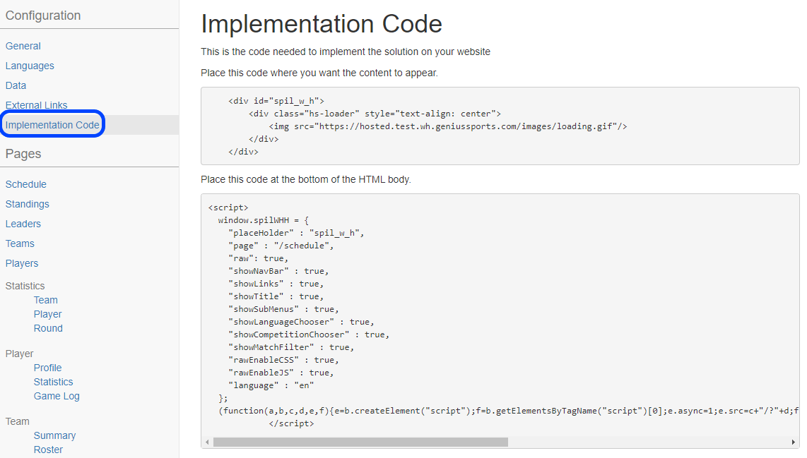Select Implementation Code in sidebar
The width and height of the screenshot is (807, 458).
pyautogui.click(x=52, y=125)
